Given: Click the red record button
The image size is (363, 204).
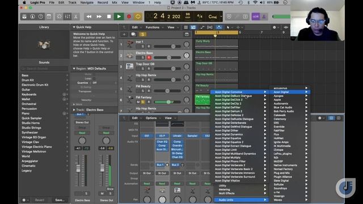Looking at the screenshot, I should point(129,16).
